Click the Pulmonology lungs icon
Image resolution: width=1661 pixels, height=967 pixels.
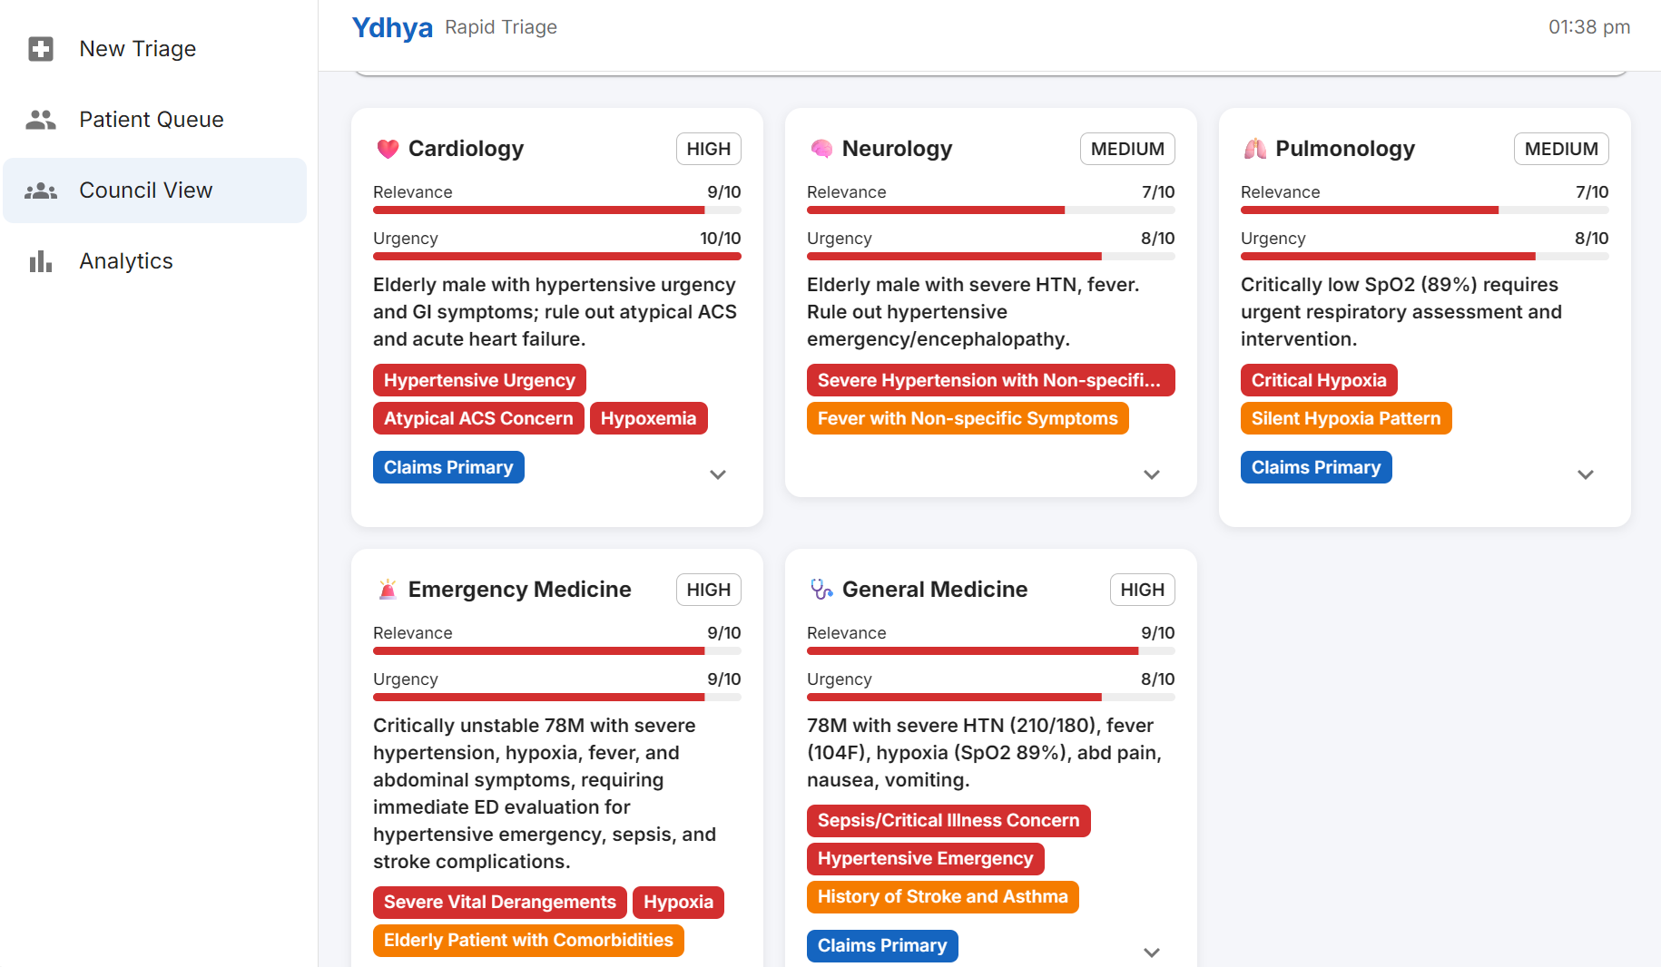1255,149
